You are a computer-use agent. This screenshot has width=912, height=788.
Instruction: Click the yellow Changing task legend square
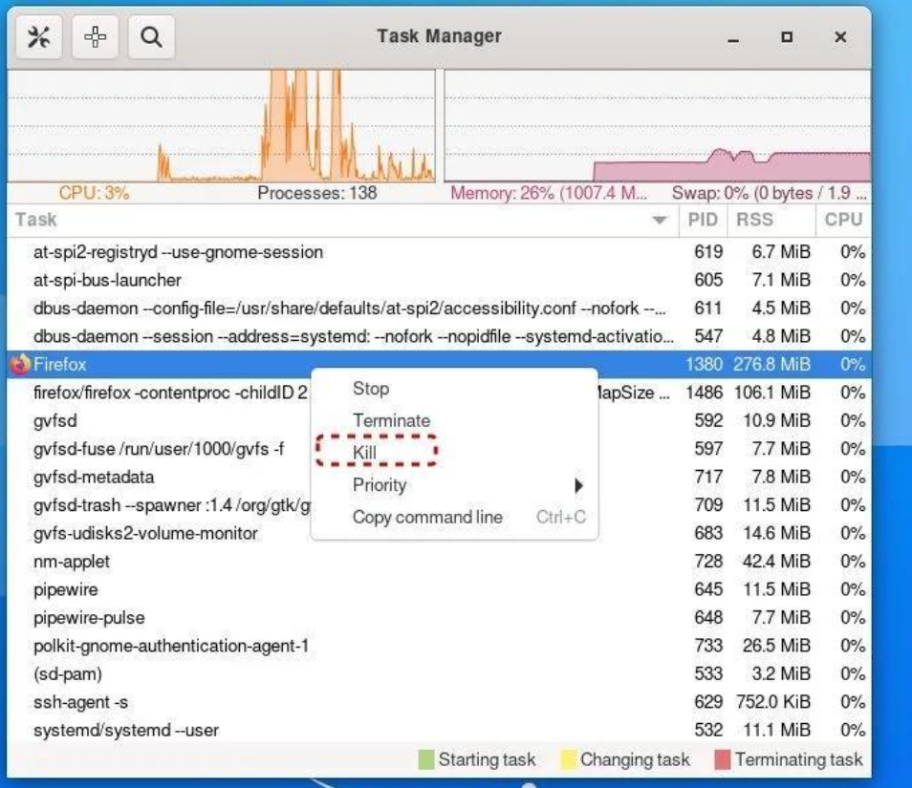click(x=568, y=760)
